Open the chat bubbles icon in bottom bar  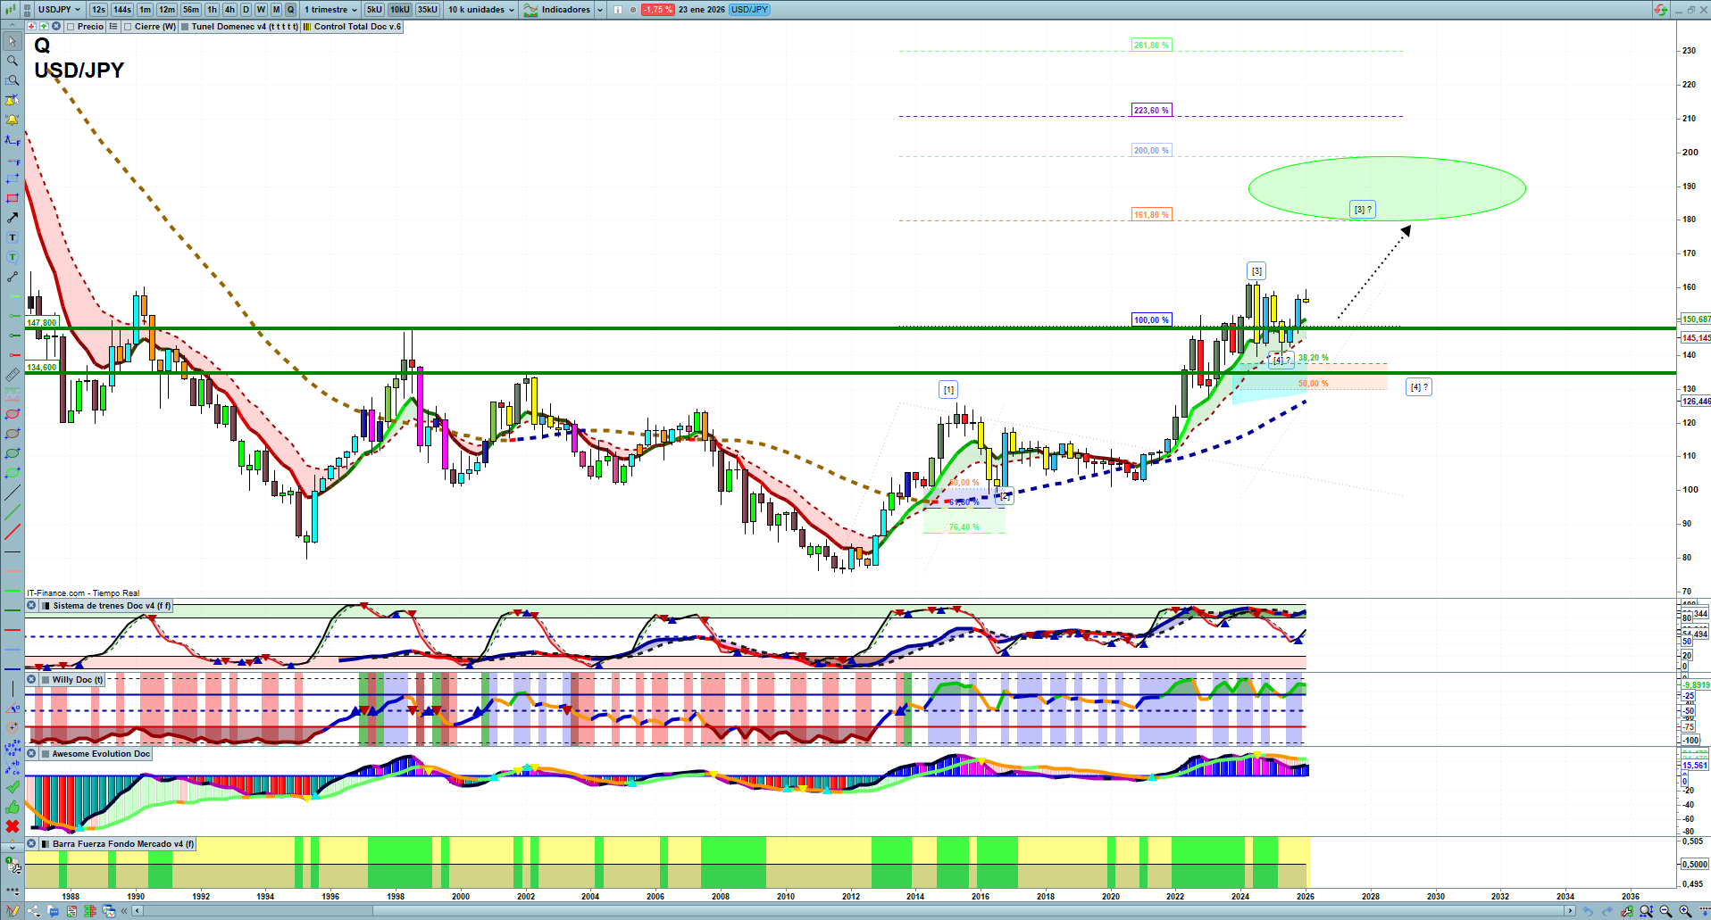click(x=53, y=911)
